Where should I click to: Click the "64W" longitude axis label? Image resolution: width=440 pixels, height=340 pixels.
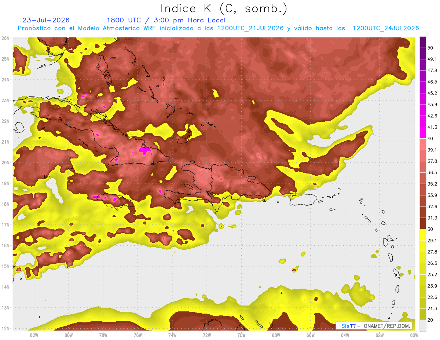pos(345,335)
